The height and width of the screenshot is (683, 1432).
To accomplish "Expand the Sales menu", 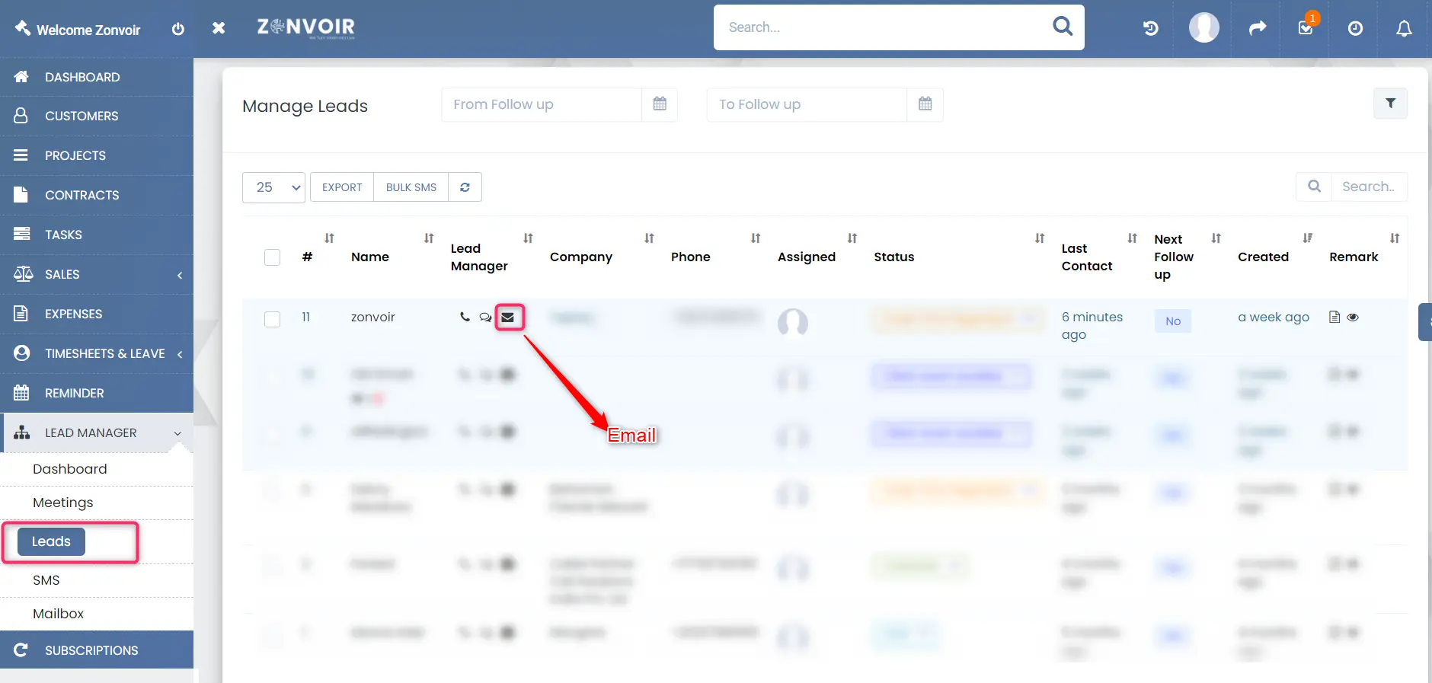I will tap(97, 274).
